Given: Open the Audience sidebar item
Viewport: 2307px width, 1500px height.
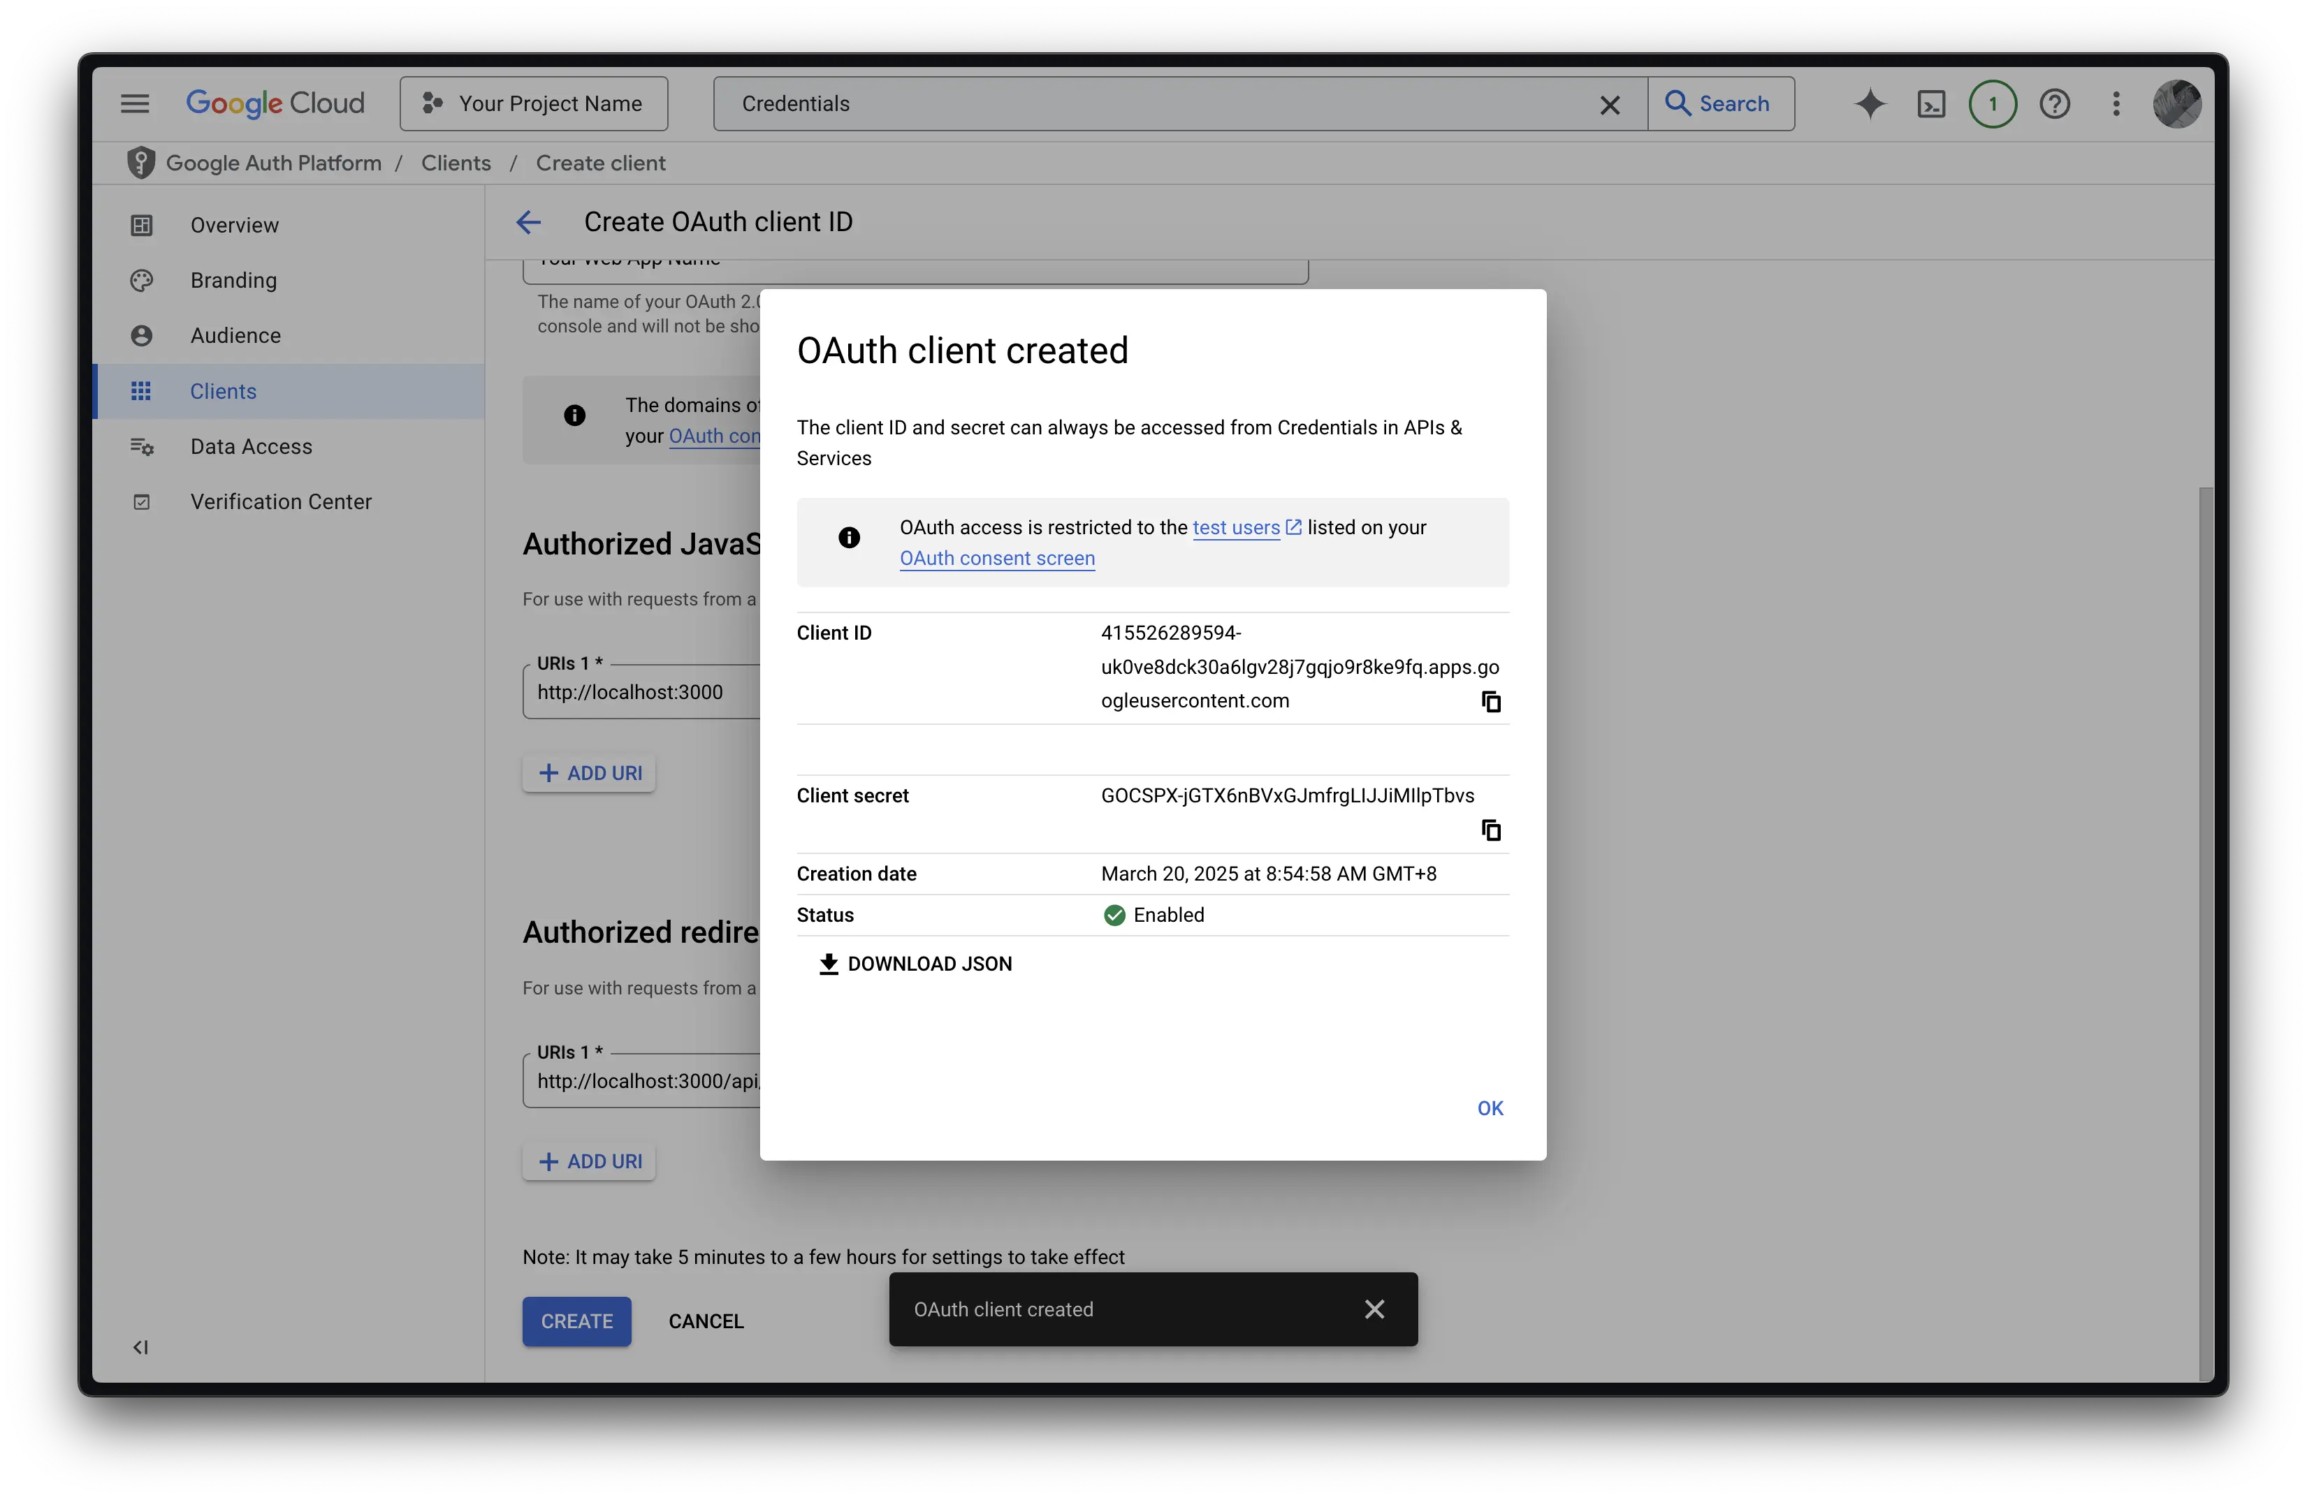Looking at the screenshot, I should click(289, 335).
